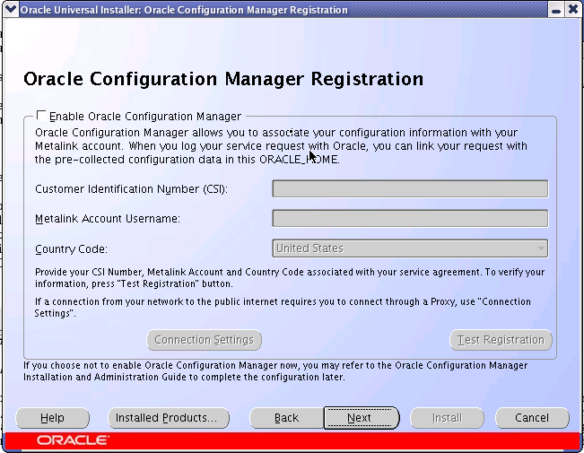Image resolution: width=584 pixels, height=453 pixels.
Task: Click the disabled Install button
Action: (x=447, y=418)
